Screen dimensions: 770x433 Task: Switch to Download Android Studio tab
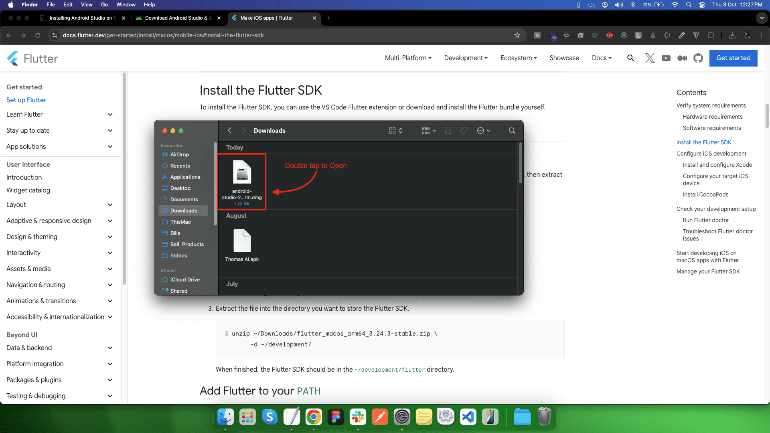point(176,18)
